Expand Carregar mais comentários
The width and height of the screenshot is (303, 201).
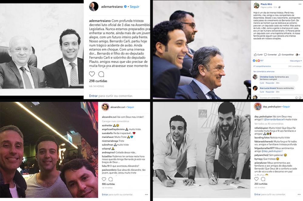pyautogui.click(x=115, y=121)
